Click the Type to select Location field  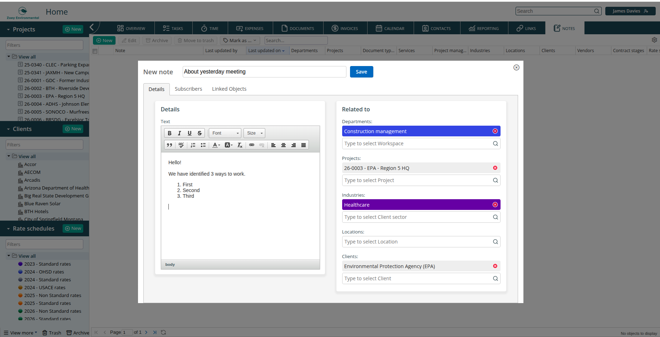pyautogui.click(x=421, y=242)
